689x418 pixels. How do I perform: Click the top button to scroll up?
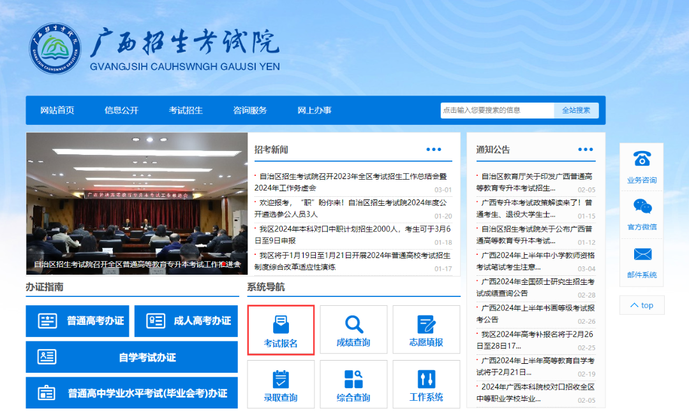pyautogui.click(x=642, y=305)
